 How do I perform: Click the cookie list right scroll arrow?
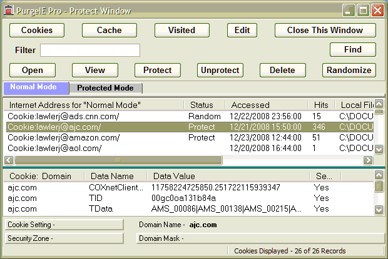[x=368, y=160]
